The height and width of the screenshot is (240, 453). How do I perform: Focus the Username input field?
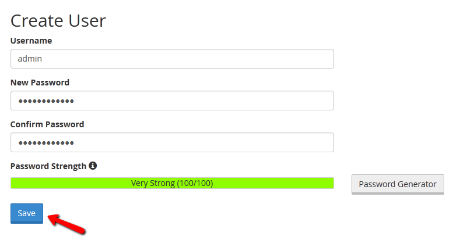tap(172, 59)
